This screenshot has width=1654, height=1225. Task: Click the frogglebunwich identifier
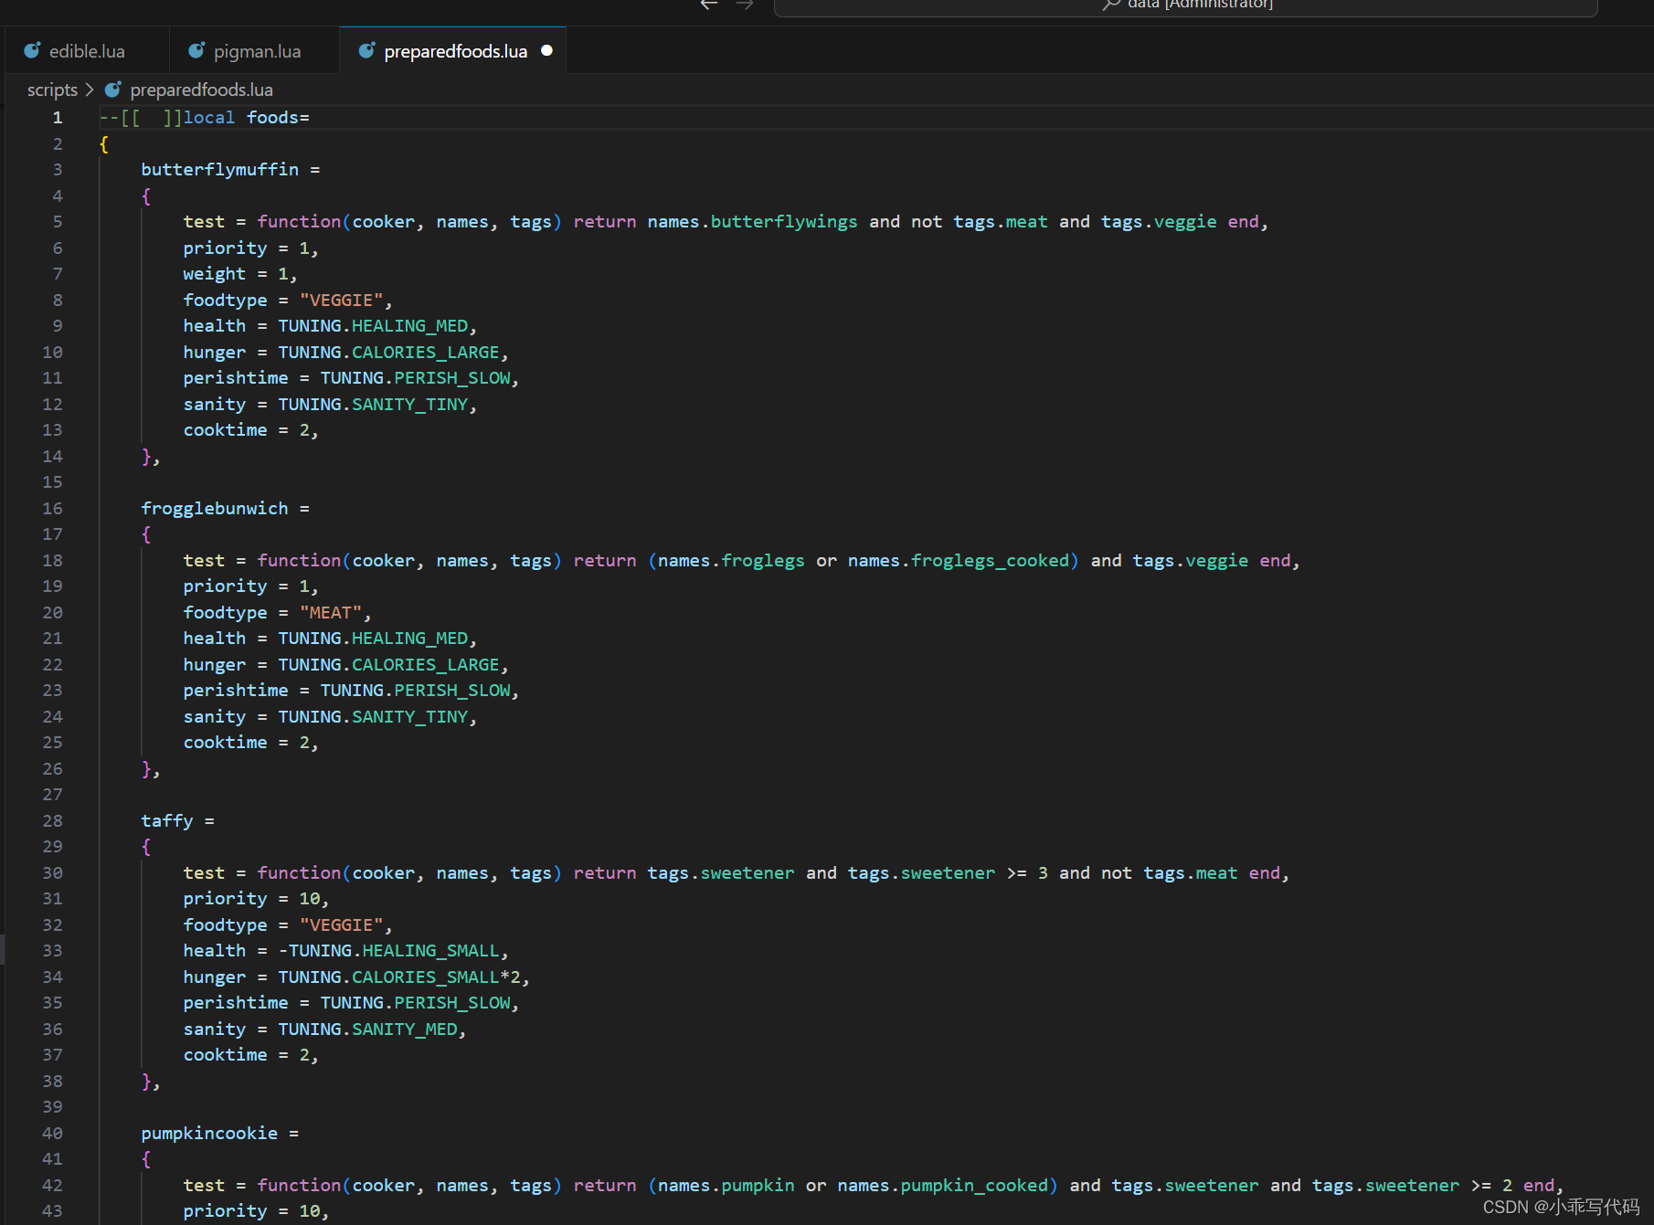[x=214, y=509]
